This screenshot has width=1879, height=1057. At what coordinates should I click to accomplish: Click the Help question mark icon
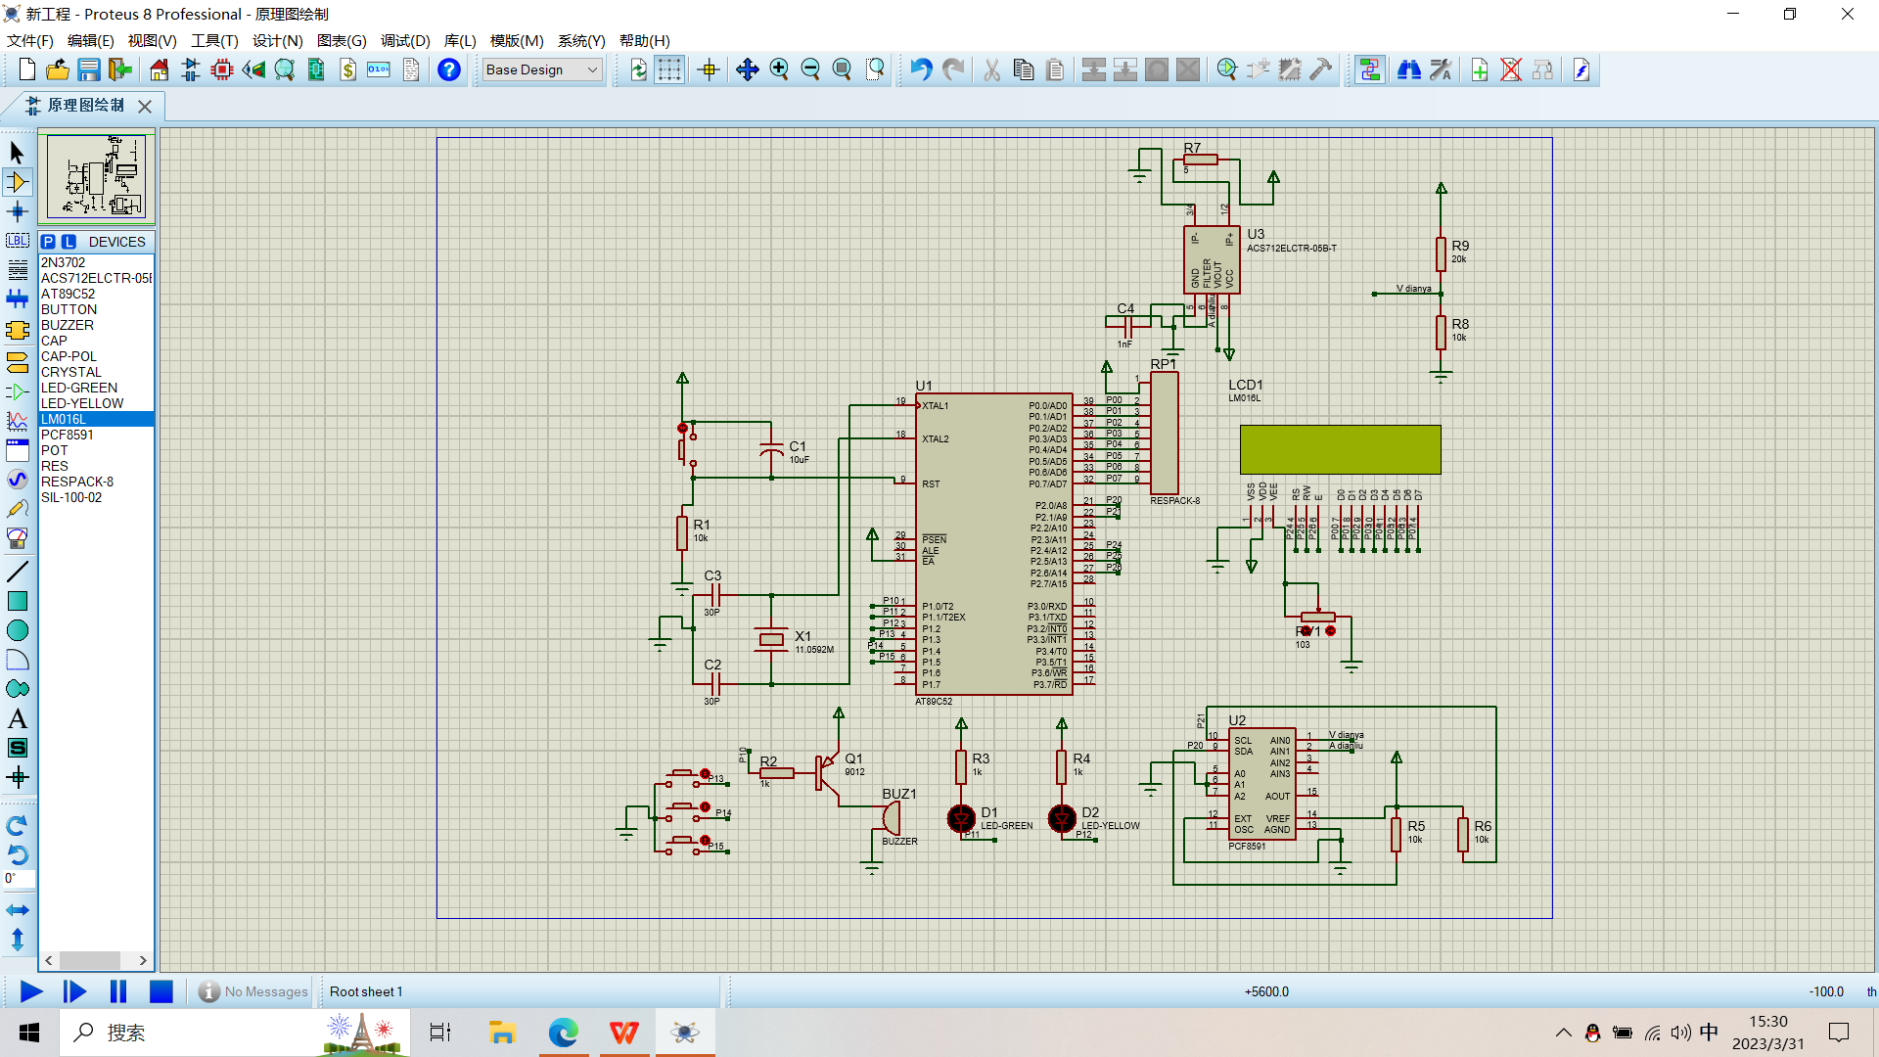coord(449,69)
